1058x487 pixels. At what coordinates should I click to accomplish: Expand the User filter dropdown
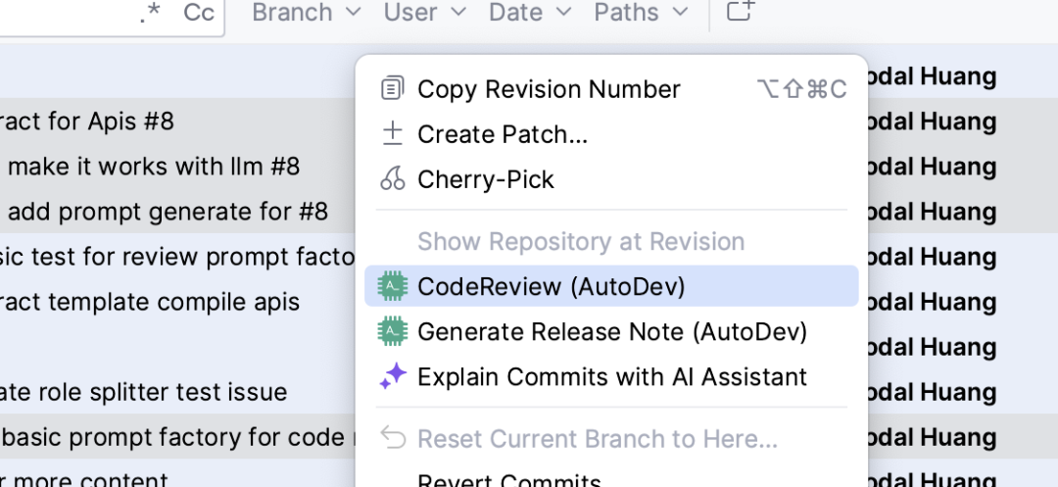click(x=425, y=13)
